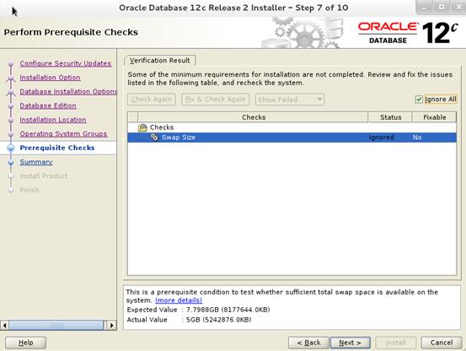Go to Operating System Groups step
Screen dimensions: 466x351
(63, 134)
